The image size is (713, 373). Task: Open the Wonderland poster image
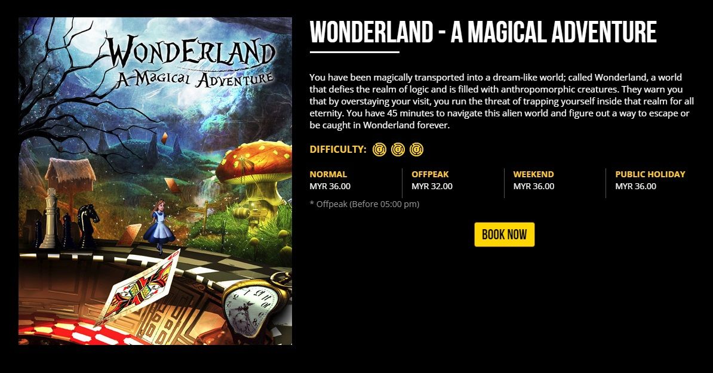click(155, 181)
